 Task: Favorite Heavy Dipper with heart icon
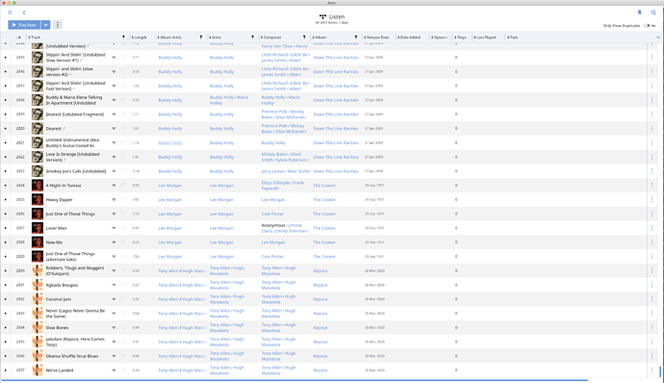click(123, 199)
